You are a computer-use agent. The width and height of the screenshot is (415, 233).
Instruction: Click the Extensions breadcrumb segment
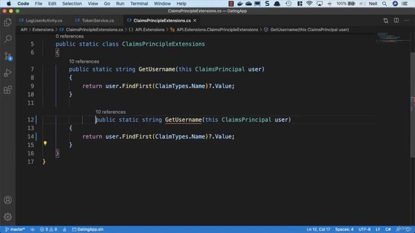coord(43,30)
